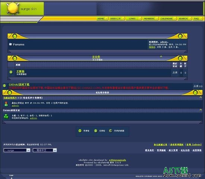Open the currently online users link
The image size is (205, 179).
10,98
